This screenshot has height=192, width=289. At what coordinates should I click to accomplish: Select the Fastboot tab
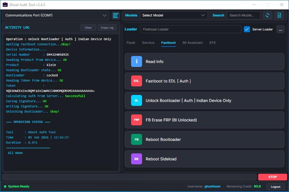tap(168, 43)
